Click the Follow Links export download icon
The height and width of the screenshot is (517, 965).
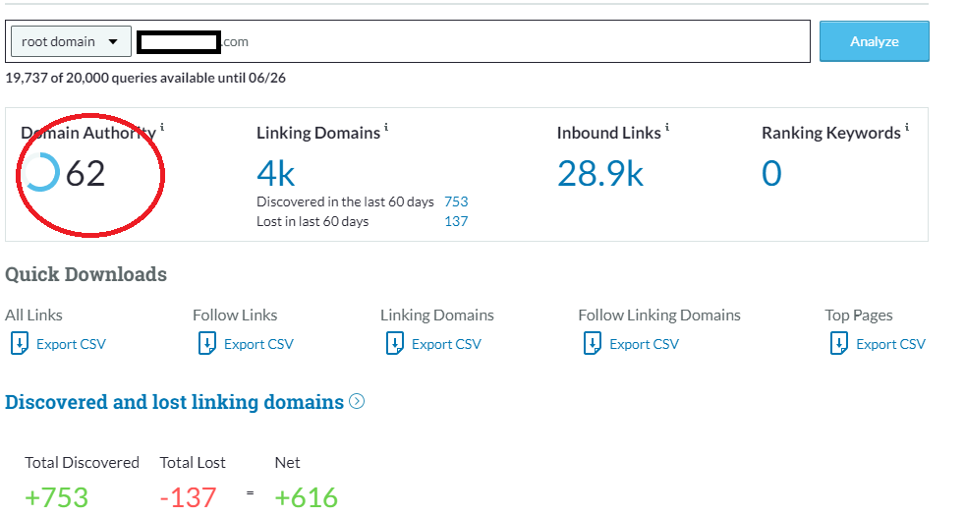(207, 343)
